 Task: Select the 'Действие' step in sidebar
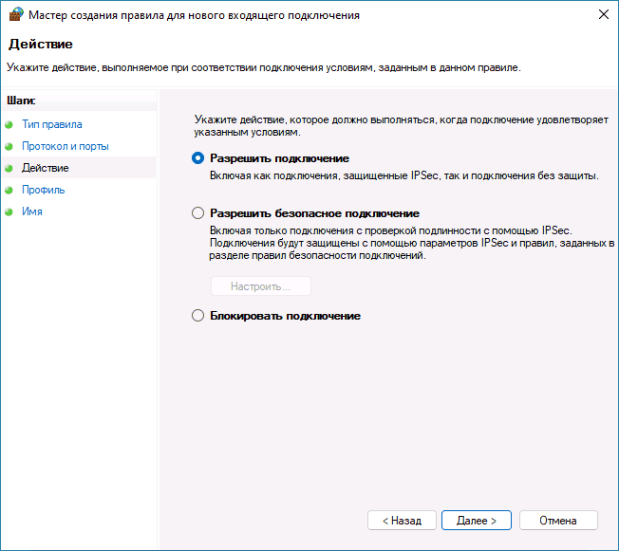pos(46,168)
